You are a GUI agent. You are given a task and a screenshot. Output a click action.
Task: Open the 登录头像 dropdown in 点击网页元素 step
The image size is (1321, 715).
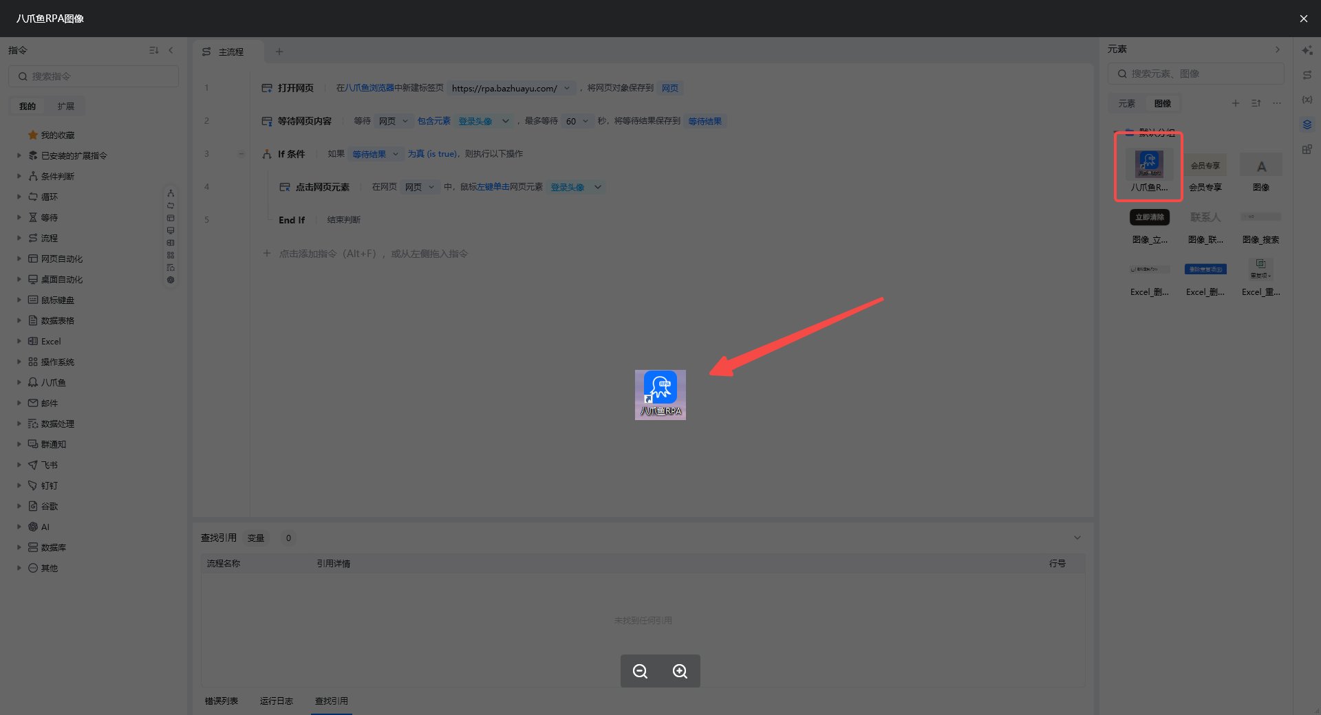point(598,187)
